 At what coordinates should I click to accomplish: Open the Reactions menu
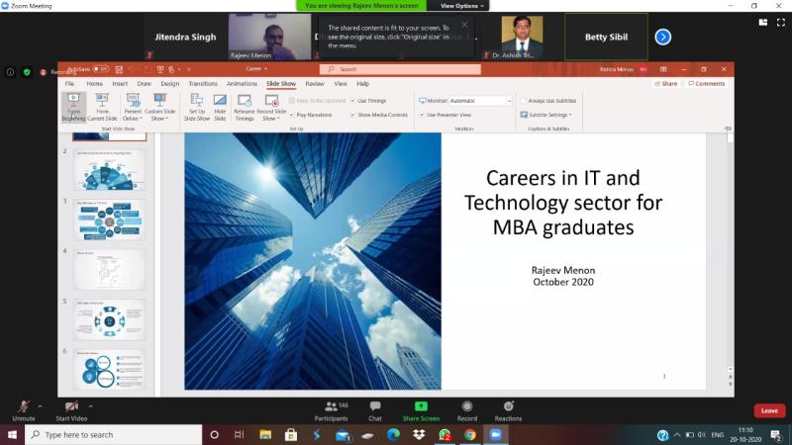(x=508, y=406)
